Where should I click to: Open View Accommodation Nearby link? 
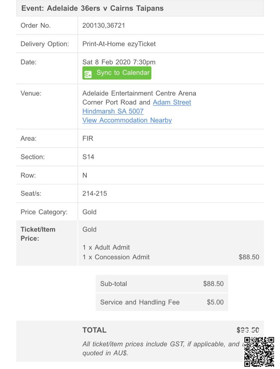coord(127,120)
